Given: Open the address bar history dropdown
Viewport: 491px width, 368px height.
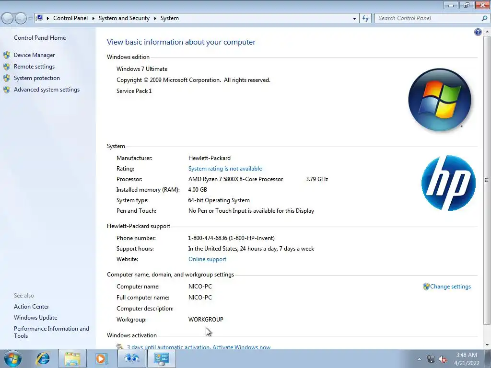Looking at the screenshot, I should 354,19.
